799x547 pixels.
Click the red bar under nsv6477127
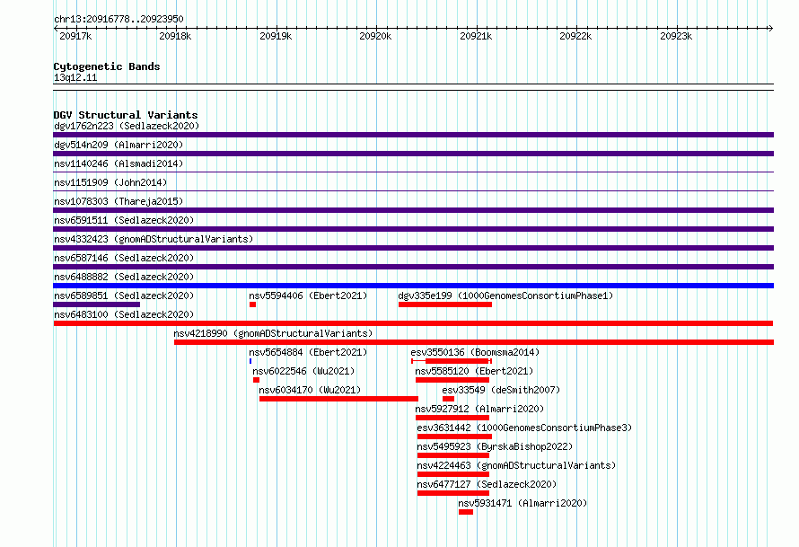pyautogui.click(x=453, y=493)
